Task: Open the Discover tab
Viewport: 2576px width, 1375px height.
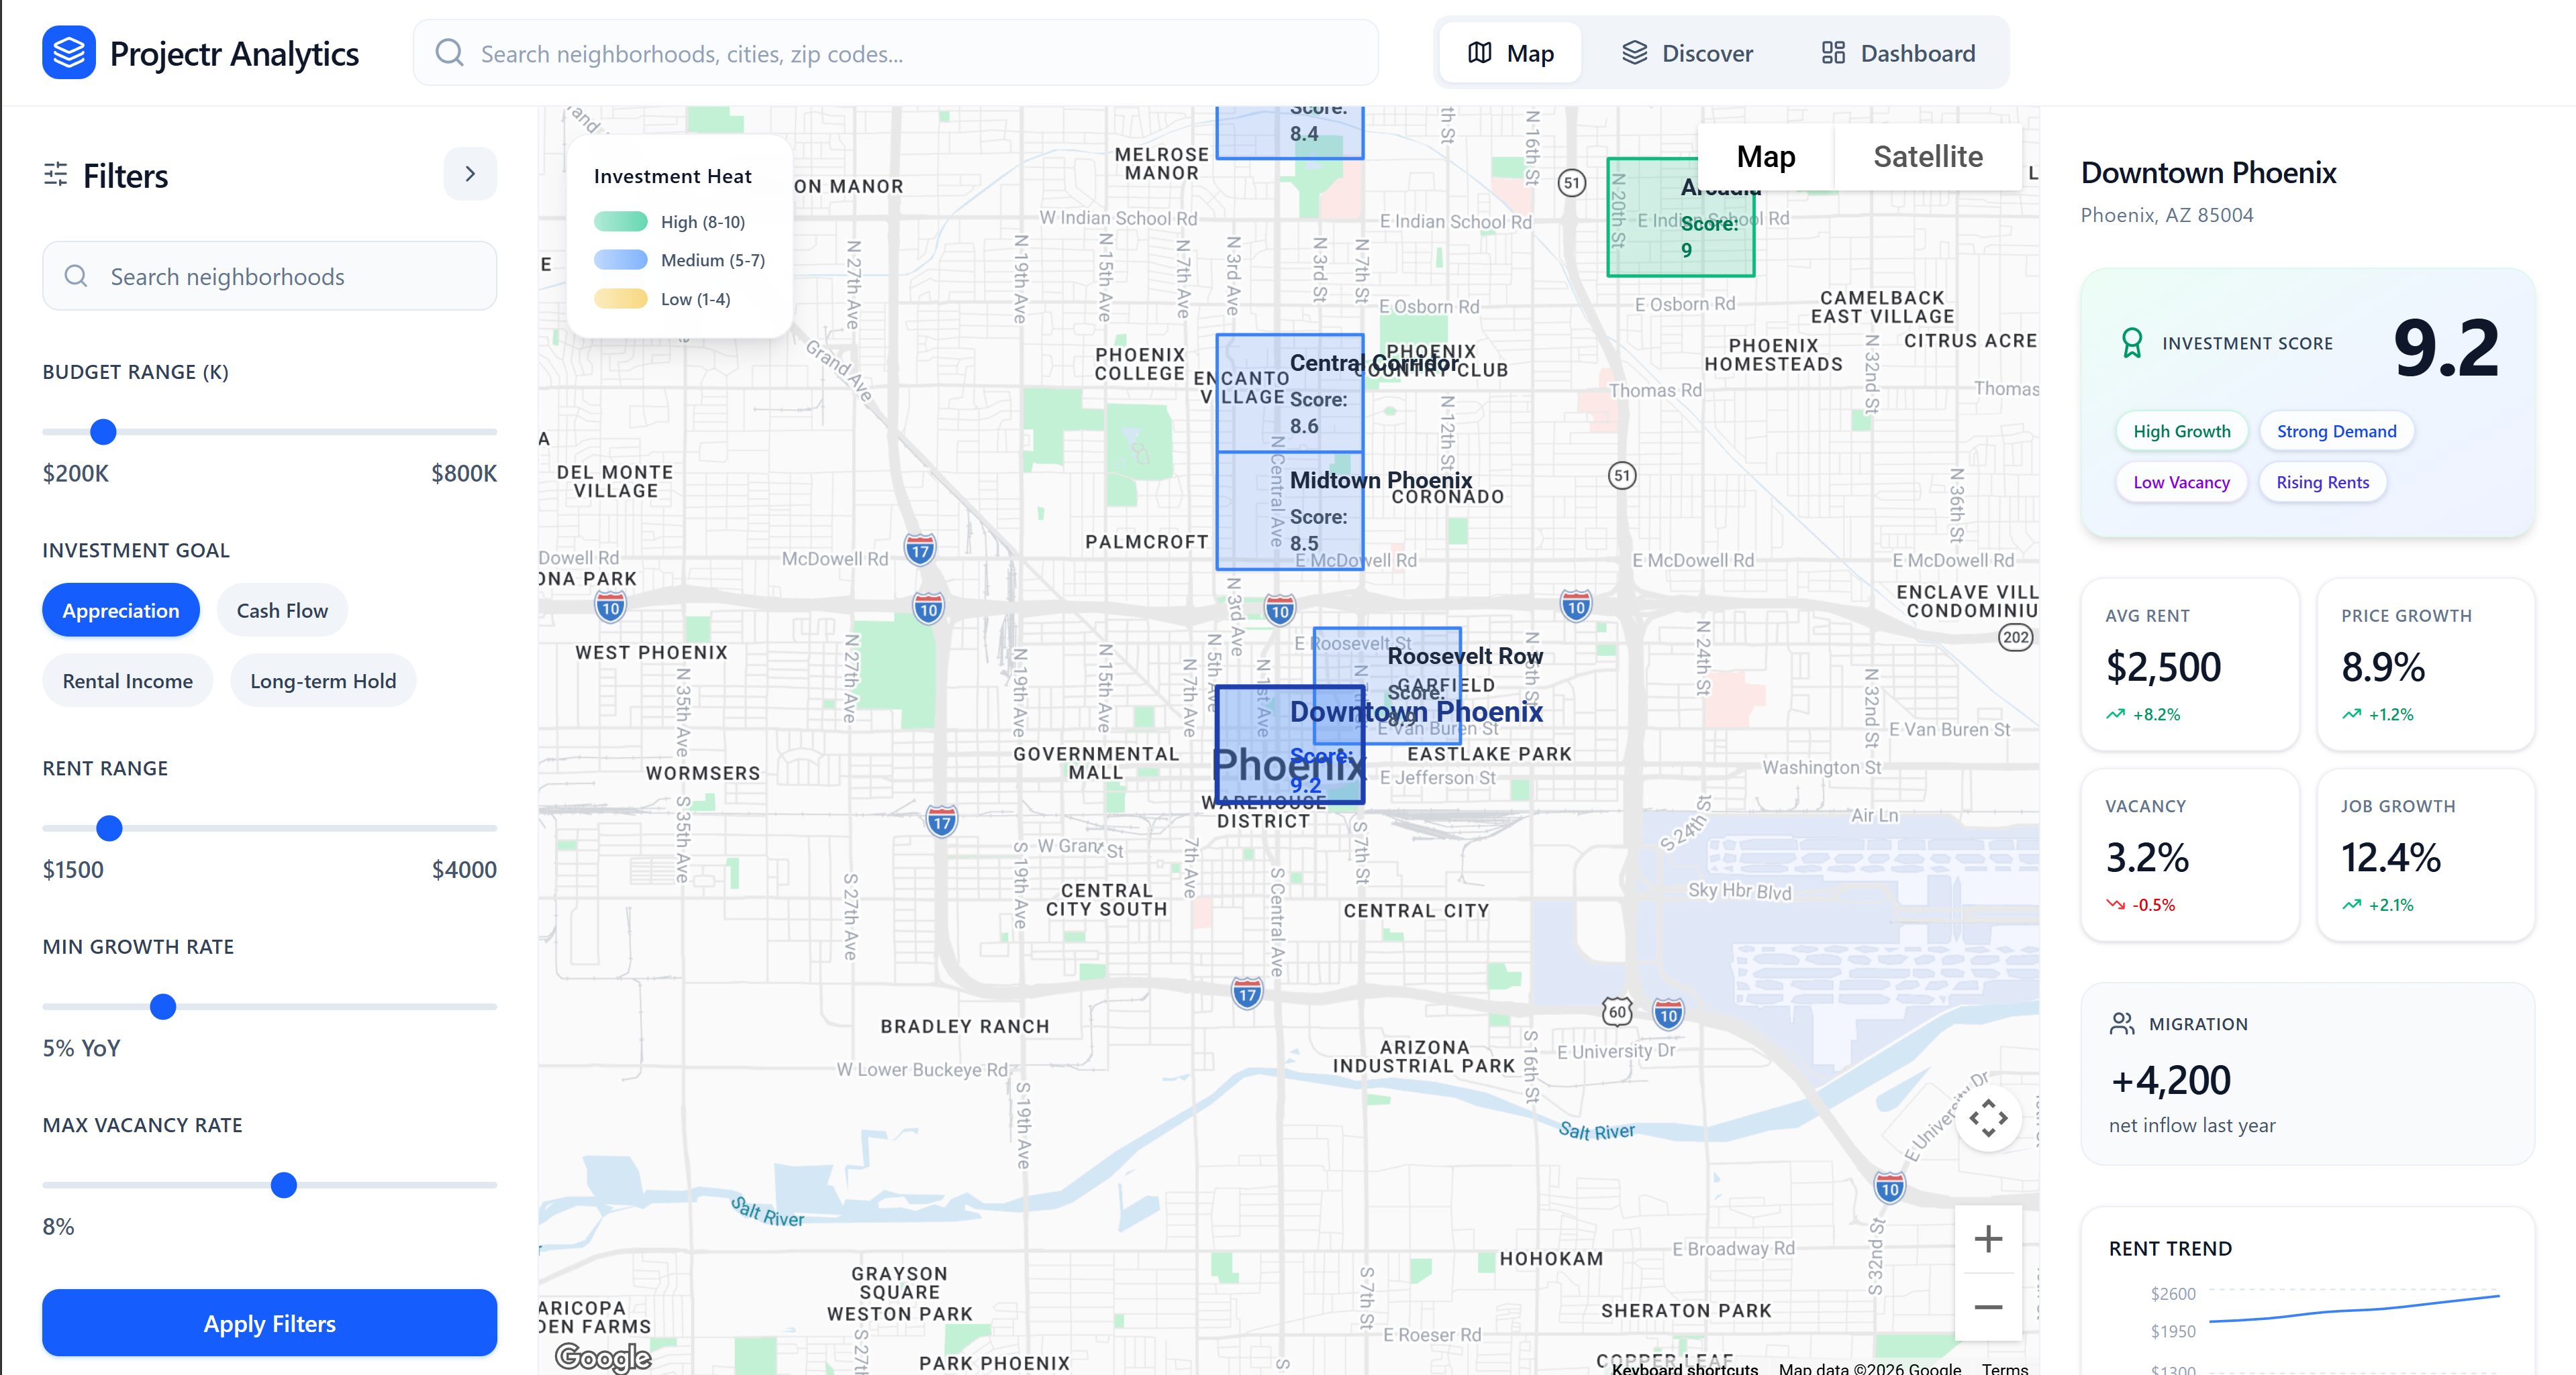Action: pyautogui.click(x=1687, y=53)
